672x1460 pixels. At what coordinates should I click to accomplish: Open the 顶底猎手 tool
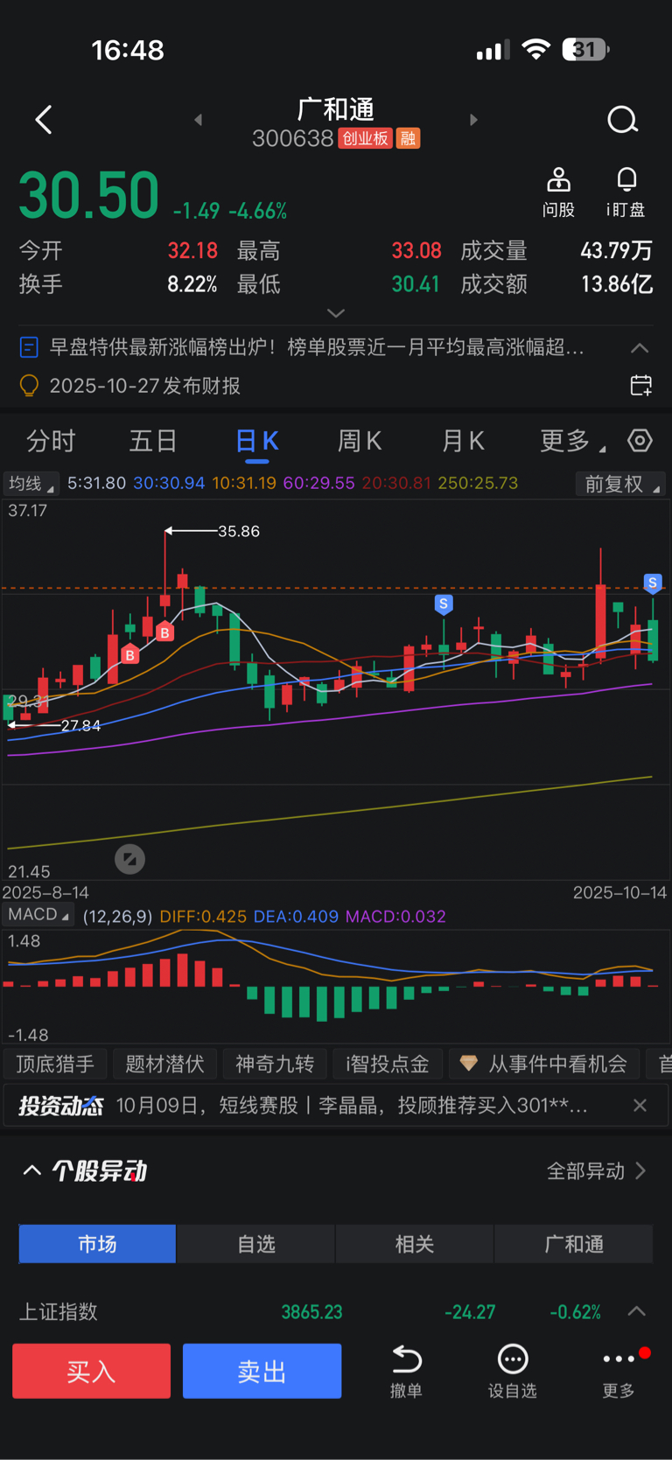coord(55,1064)
